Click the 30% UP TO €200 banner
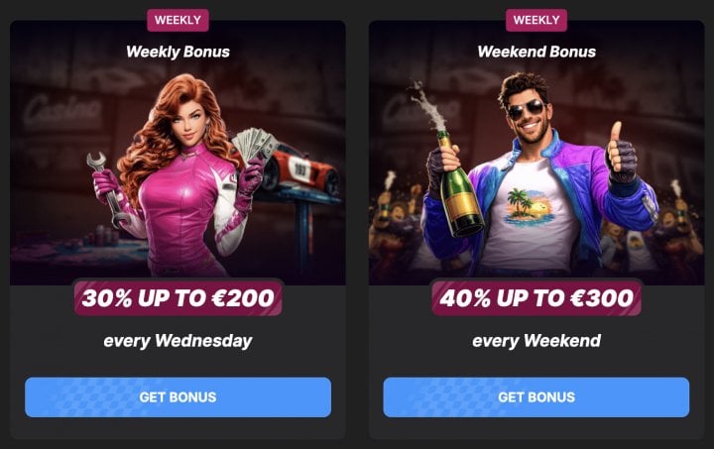Screen dimensions: 714x449 pyautogui.click(x=178, y=298)
